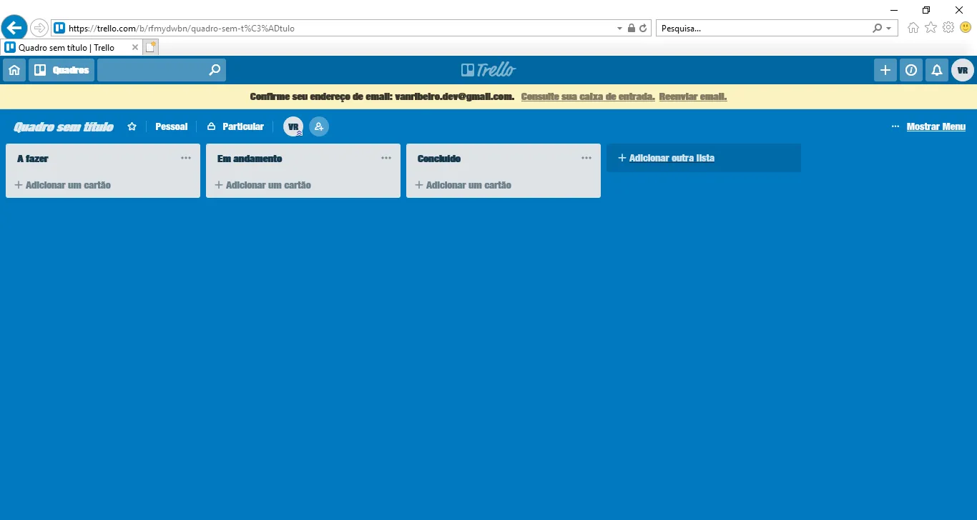Click the create plus icon in header
This screenshot has height=520, width=977.
pyautogui.click(x=885, y=70)
